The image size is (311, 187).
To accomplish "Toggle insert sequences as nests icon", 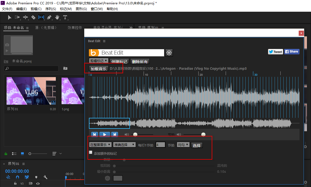I will click(8, 177).
